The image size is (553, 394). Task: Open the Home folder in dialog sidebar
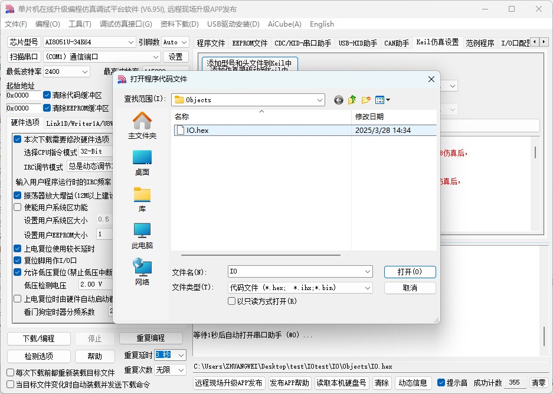pyautogui.click(x=142, y=125)
